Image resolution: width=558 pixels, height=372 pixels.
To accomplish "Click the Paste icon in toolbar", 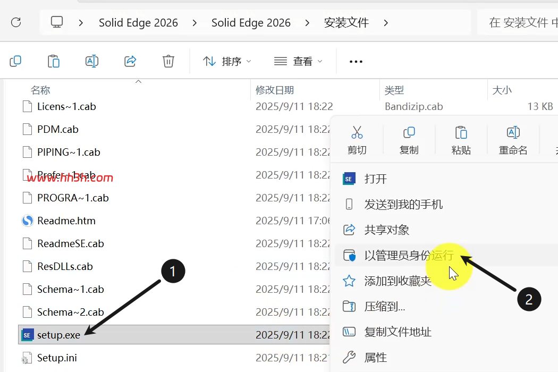I will (x=53, y=61).
